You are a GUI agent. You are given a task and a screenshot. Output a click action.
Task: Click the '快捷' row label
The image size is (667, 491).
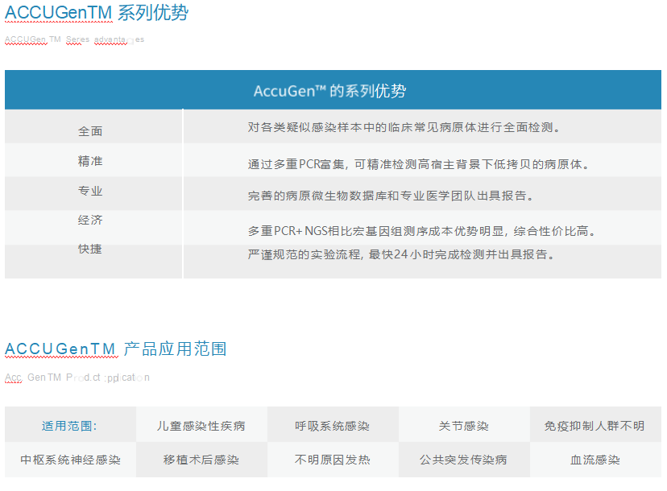coord(90,249)
